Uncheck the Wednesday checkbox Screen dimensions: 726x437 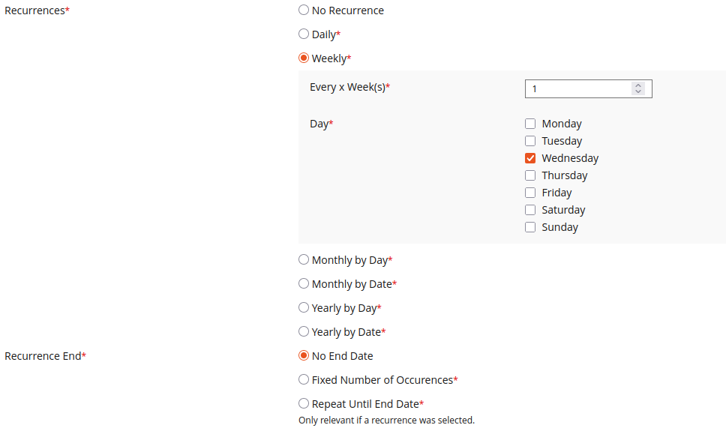[x=530, y=158]
